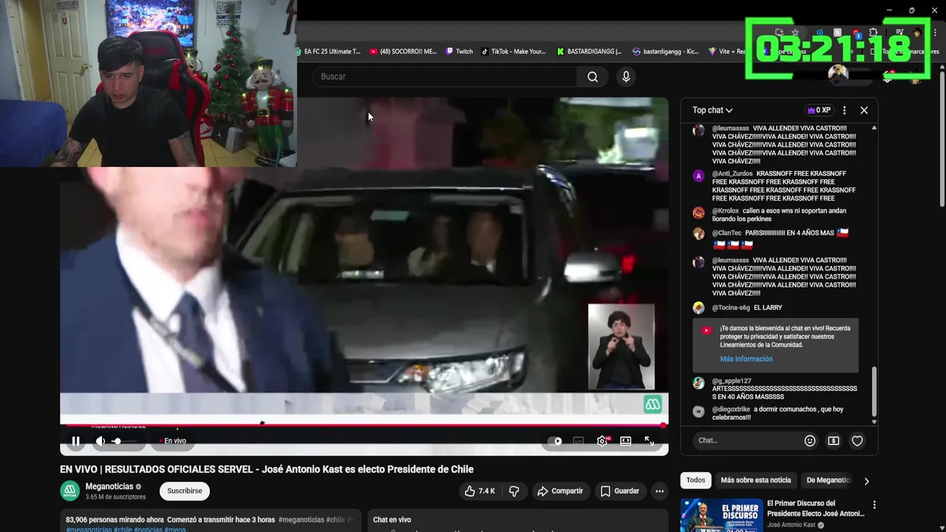Image resolution: width=946 pixels, height=532 pixels.
Task: Seek on the red video progress bar
Action: tap(364, 425)
